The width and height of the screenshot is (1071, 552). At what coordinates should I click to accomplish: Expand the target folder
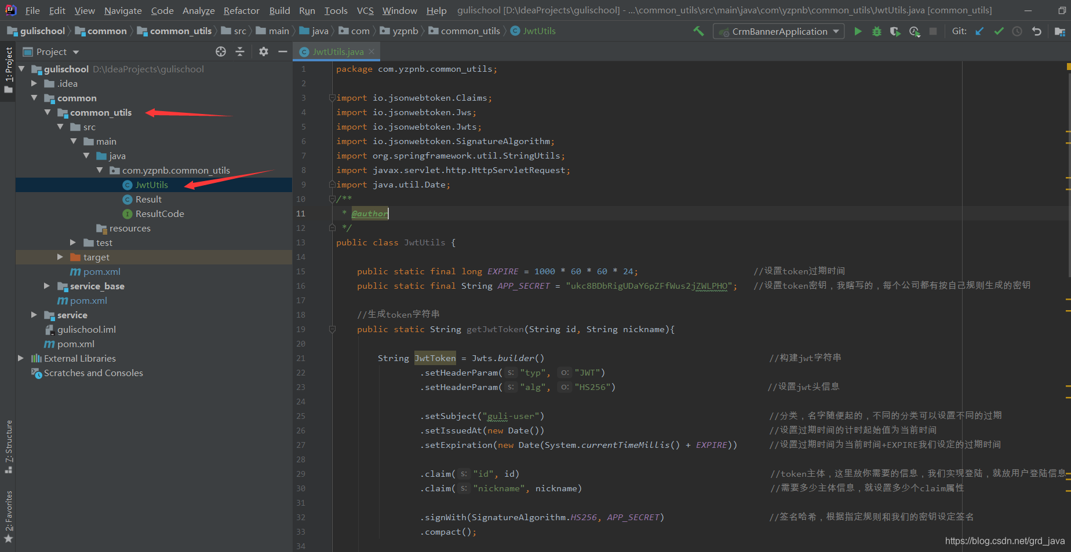tap(60, 257)
